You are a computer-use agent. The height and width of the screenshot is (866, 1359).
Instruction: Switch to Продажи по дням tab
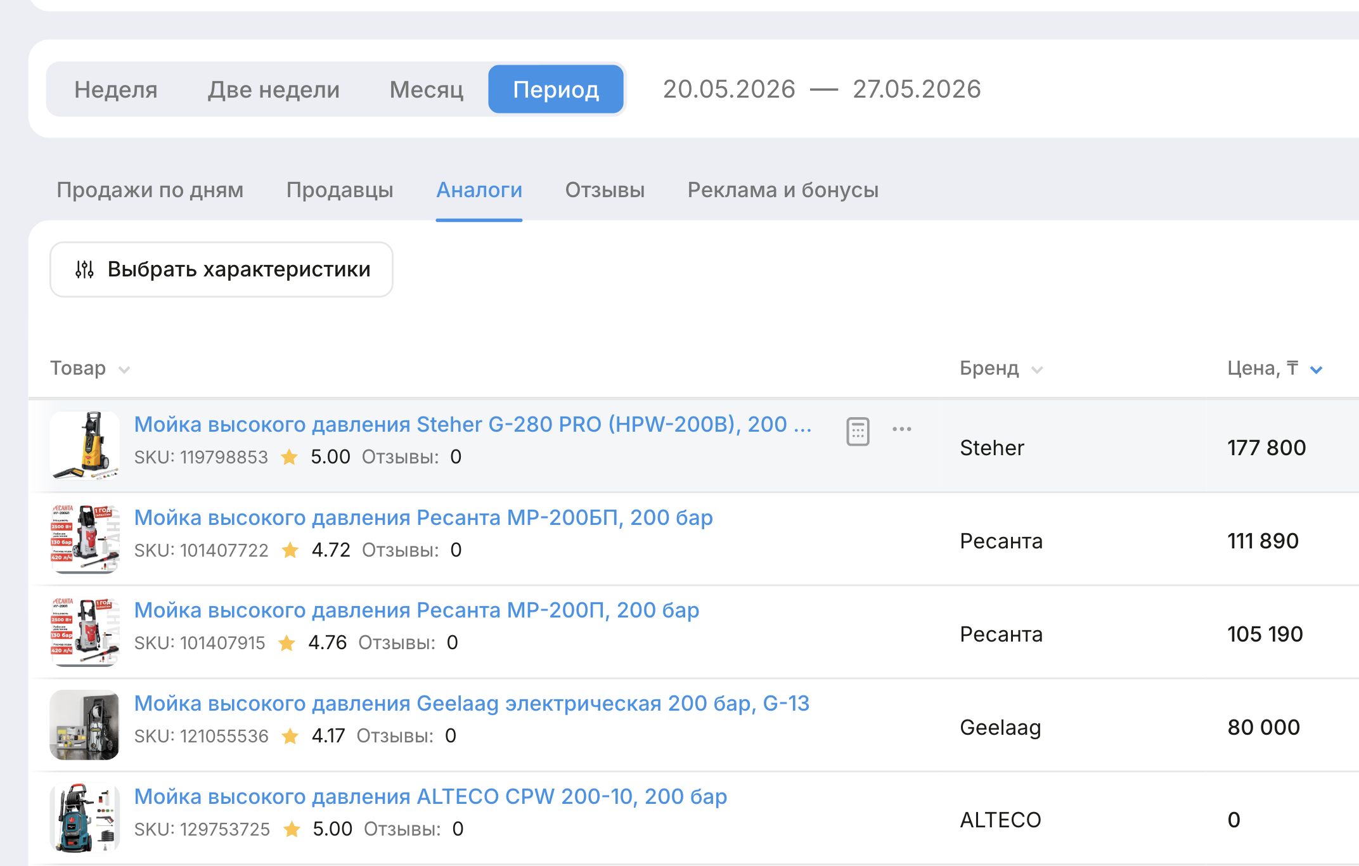(x=150, y=190)
